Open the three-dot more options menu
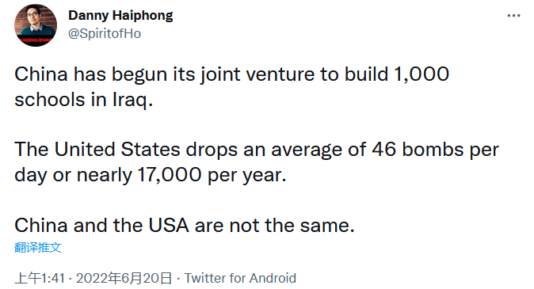Viewport: 534px width, 289px height. click(x=513, y=16)
